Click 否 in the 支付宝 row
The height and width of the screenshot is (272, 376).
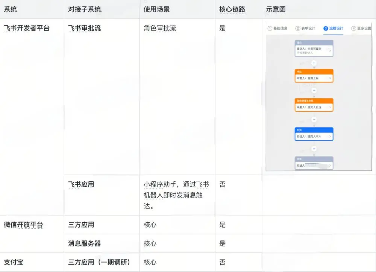point(222,262)
